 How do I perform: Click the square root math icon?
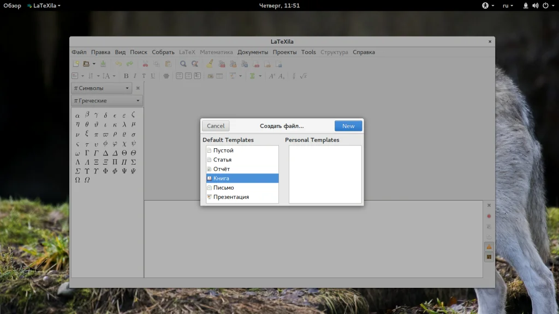(304, 76)
